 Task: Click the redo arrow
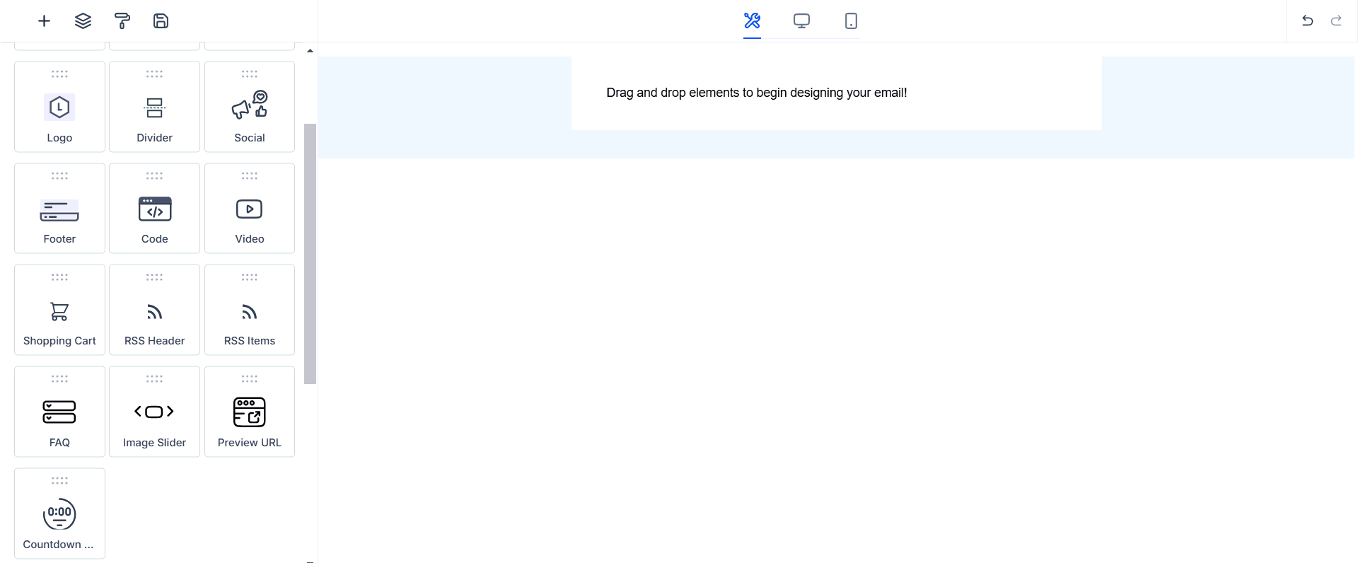[1336, 21]
